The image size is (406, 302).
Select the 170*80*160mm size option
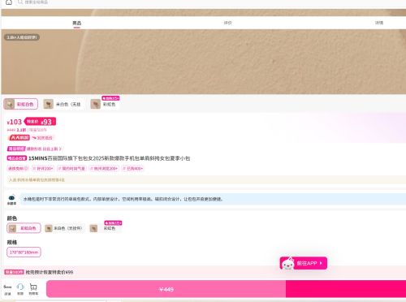(24, 252)
